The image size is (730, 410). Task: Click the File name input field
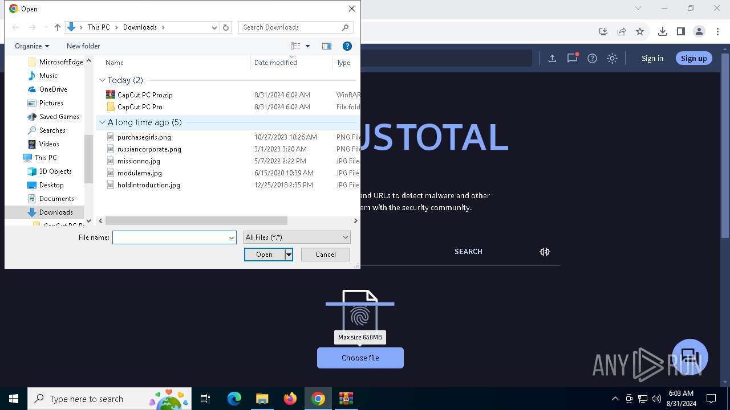(x=170, y=237)
